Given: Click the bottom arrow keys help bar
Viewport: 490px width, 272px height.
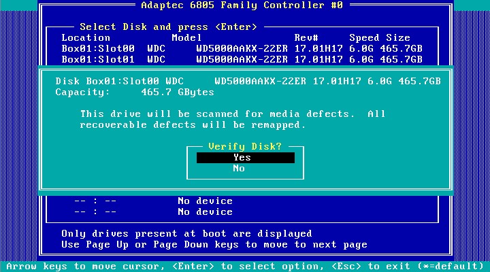Looking at the screenshot, I should [245, 266].
